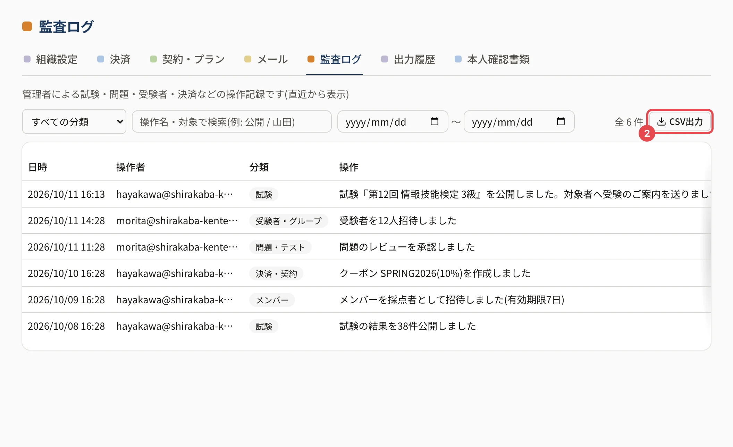This screenshot has height=447, width=733.
Task: Click the end date yyyy/mm/dd field
Action: coord(519,121)
